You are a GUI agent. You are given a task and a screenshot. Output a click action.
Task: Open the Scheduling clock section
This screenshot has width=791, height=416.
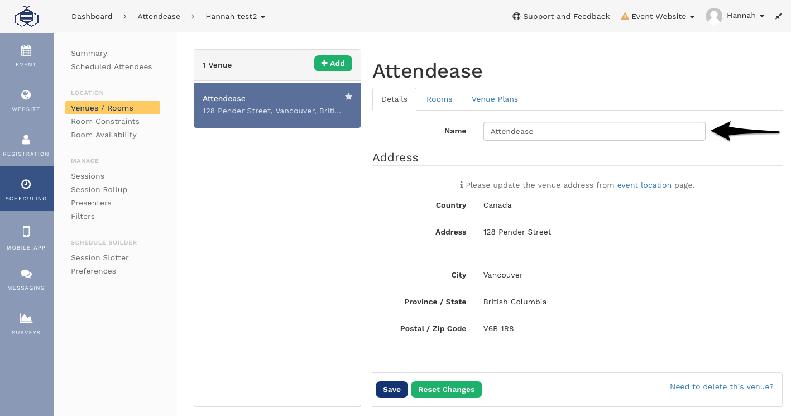point(26,189)
